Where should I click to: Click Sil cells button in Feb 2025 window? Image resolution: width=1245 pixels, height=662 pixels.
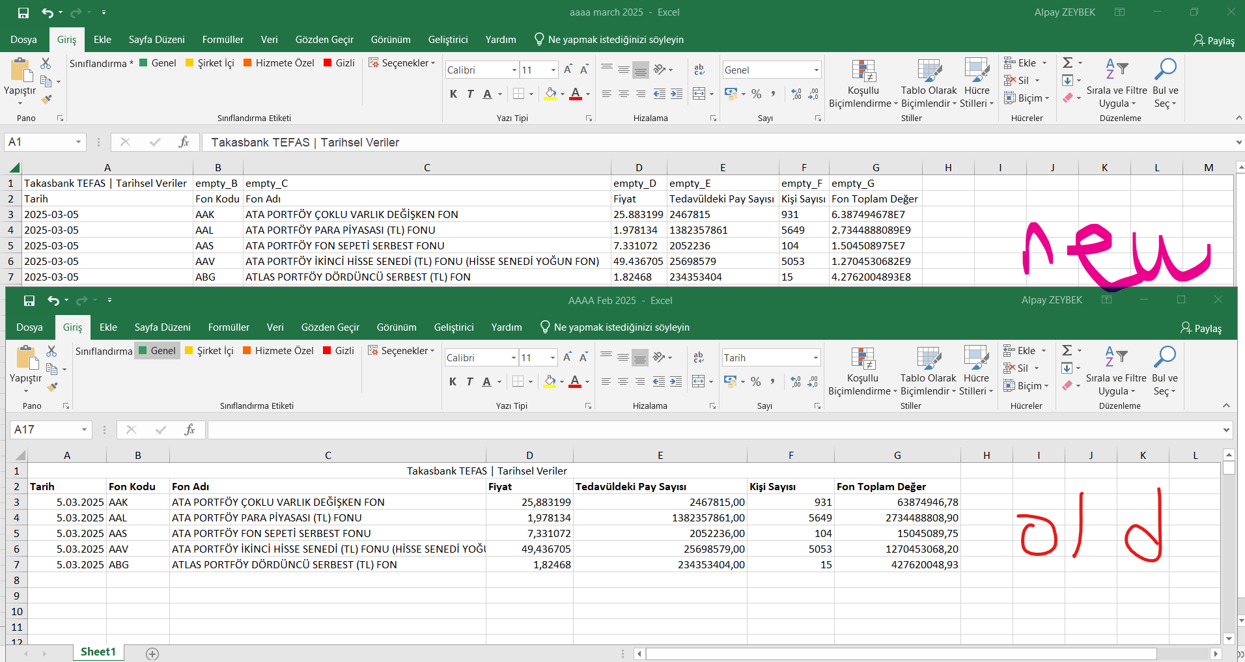(x=1022, y=368)
